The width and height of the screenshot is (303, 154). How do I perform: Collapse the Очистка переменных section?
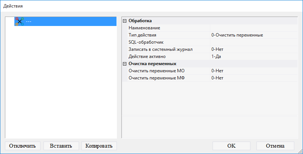click(125, 64)
